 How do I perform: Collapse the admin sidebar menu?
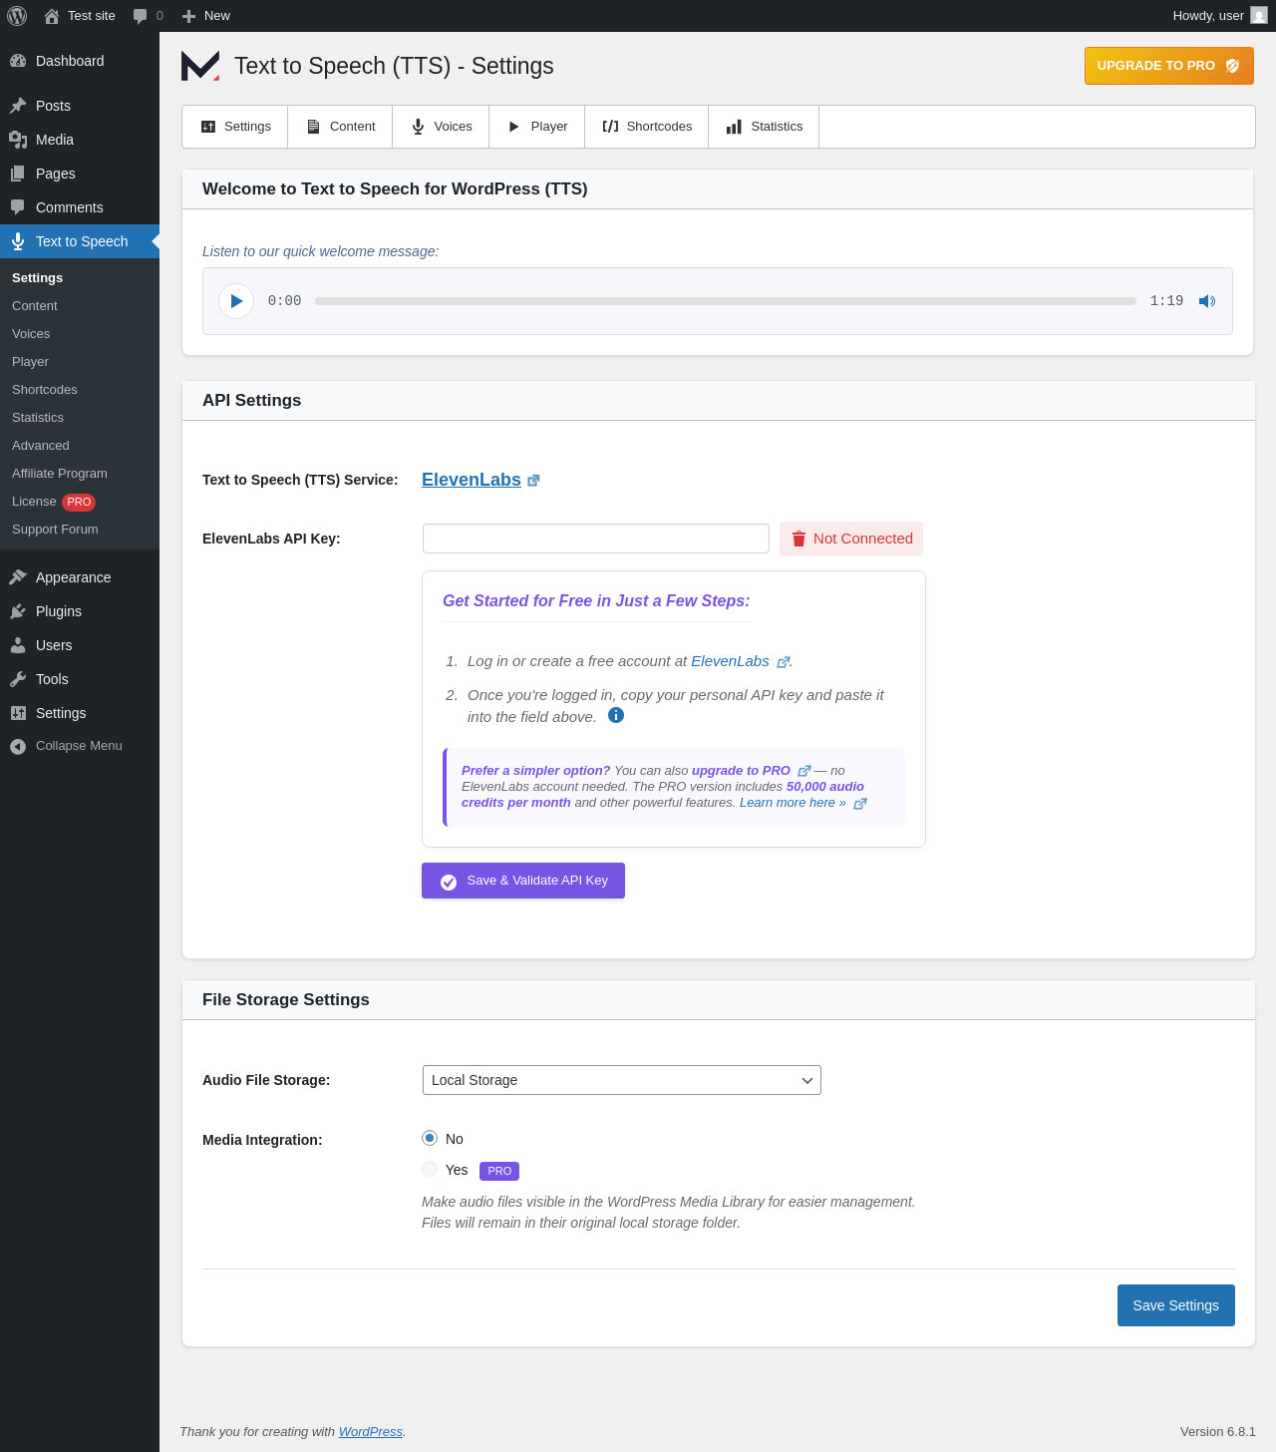coord(80,746)
